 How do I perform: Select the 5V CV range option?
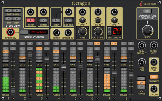[141, 87]
